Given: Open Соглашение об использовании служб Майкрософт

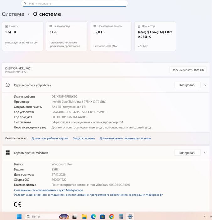Looking at the screenshot, I should pyautogui.click(x=49, y=190).
